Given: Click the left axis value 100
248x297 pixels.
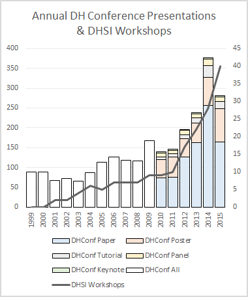Looking at the screenshot, I should pyautogui.click(x=12, y=167).
